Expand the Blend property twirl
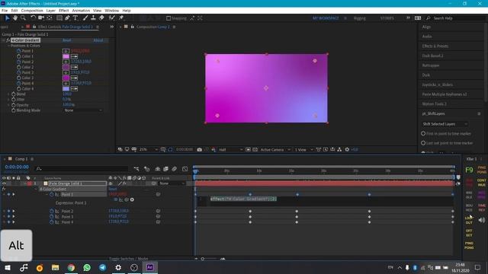The height and width of the screenshot is (274, 488). pyautogui.click(x=8, y=94)
